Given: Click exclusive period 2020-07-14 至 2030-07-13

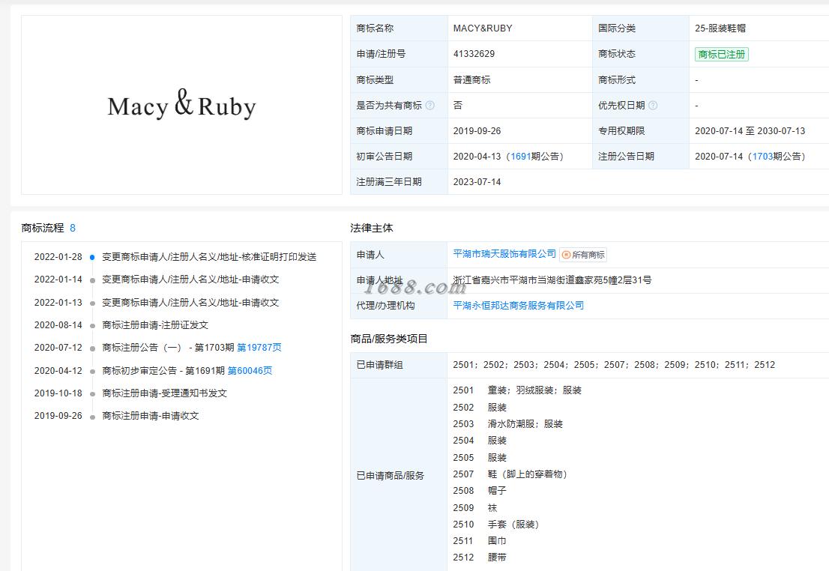Looking at the screenshot, I should pos(750,131).
